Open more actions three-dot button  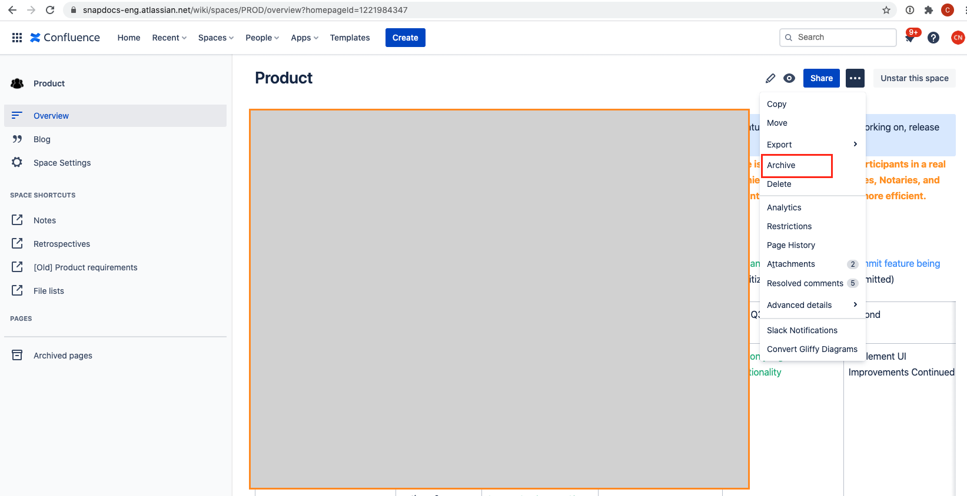(x=855, y=78)
